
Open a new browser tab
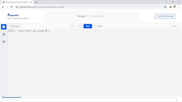click(36, 2)
